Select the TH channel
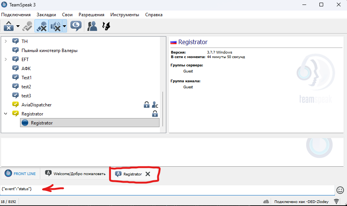This screenshot has width=347, height=206. tap(25, 41)
